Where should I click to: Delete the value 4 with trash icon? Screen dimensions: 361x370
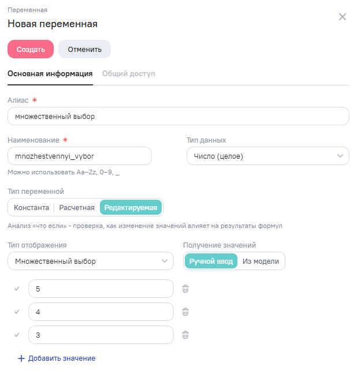click(185, 312)
